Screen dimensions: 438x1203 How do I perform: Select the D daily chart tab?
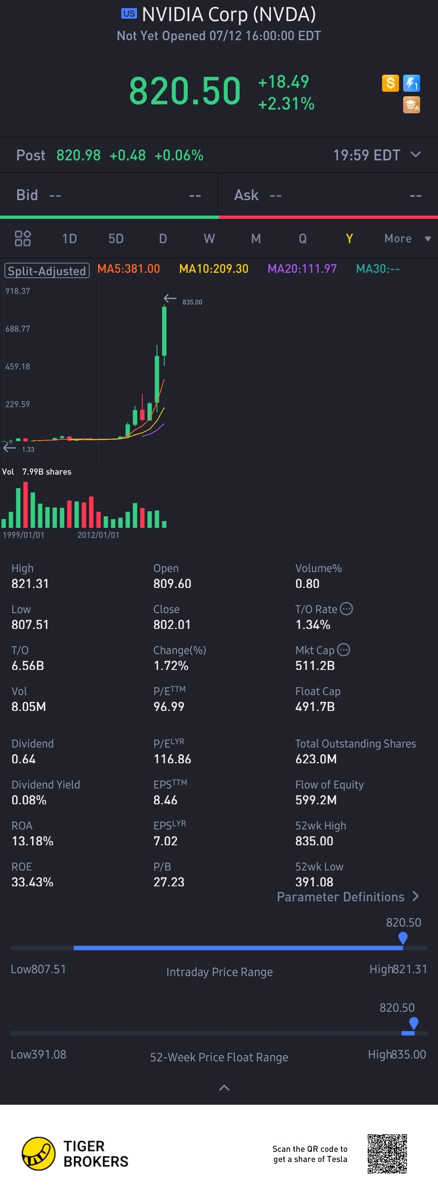coord(163,239)
